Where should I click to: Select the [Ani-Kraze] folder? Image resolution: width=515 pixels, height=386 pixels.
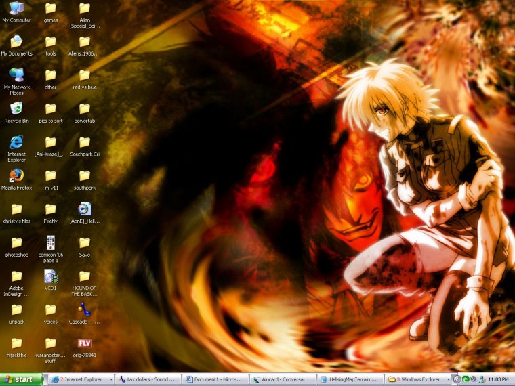click(x=51, y=146)
